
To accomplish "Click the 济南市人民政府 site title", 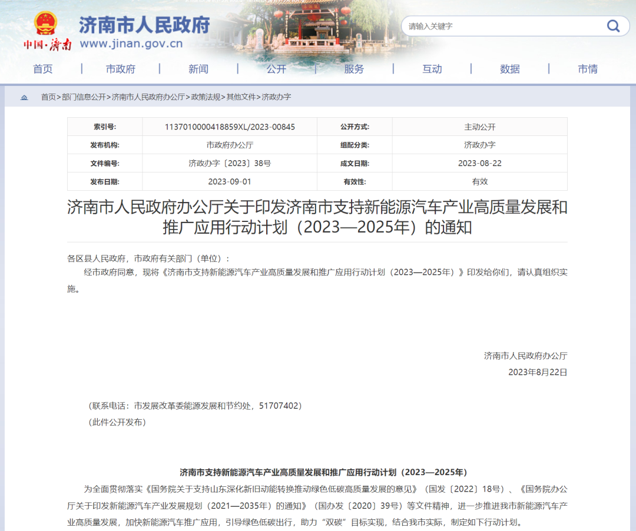I will [144, 25].
